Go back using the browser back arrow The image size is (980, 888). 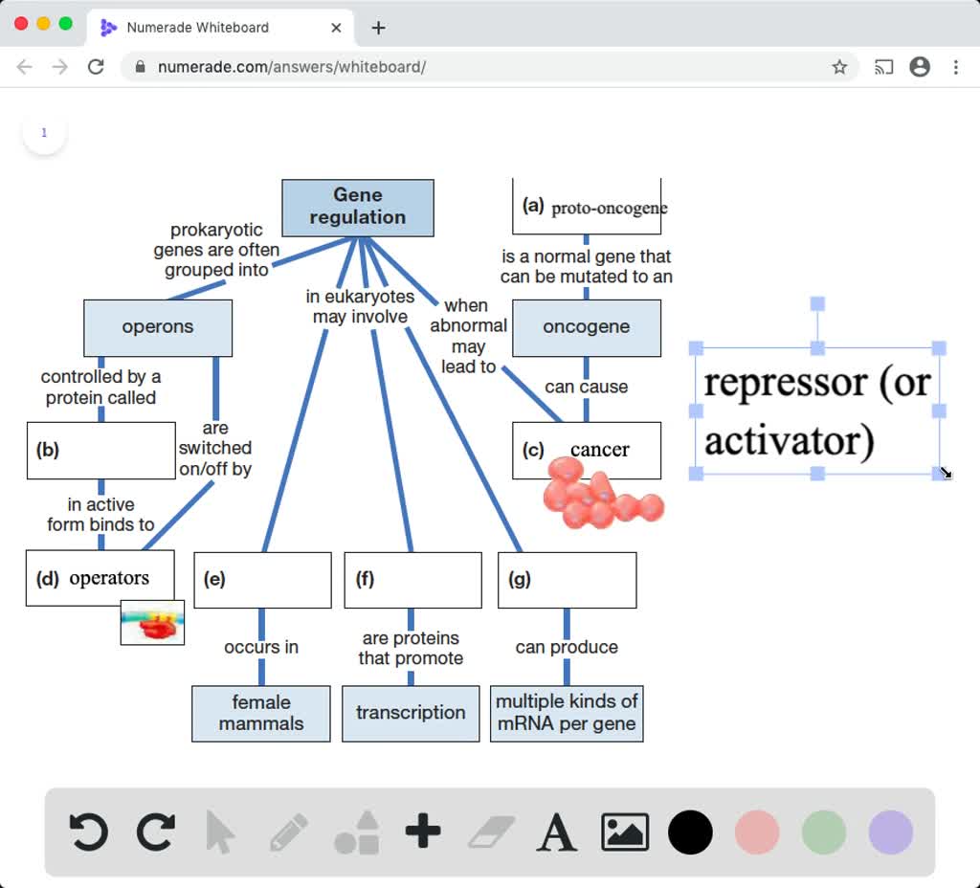25,67
